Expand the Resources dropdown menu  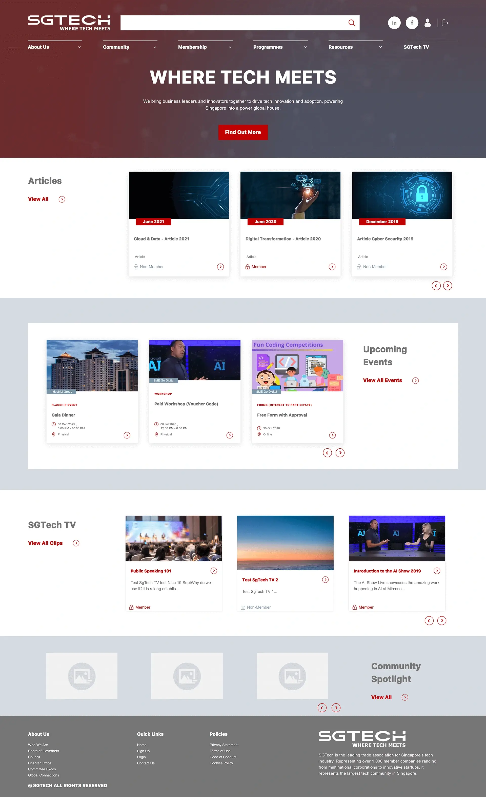(380, 47)
